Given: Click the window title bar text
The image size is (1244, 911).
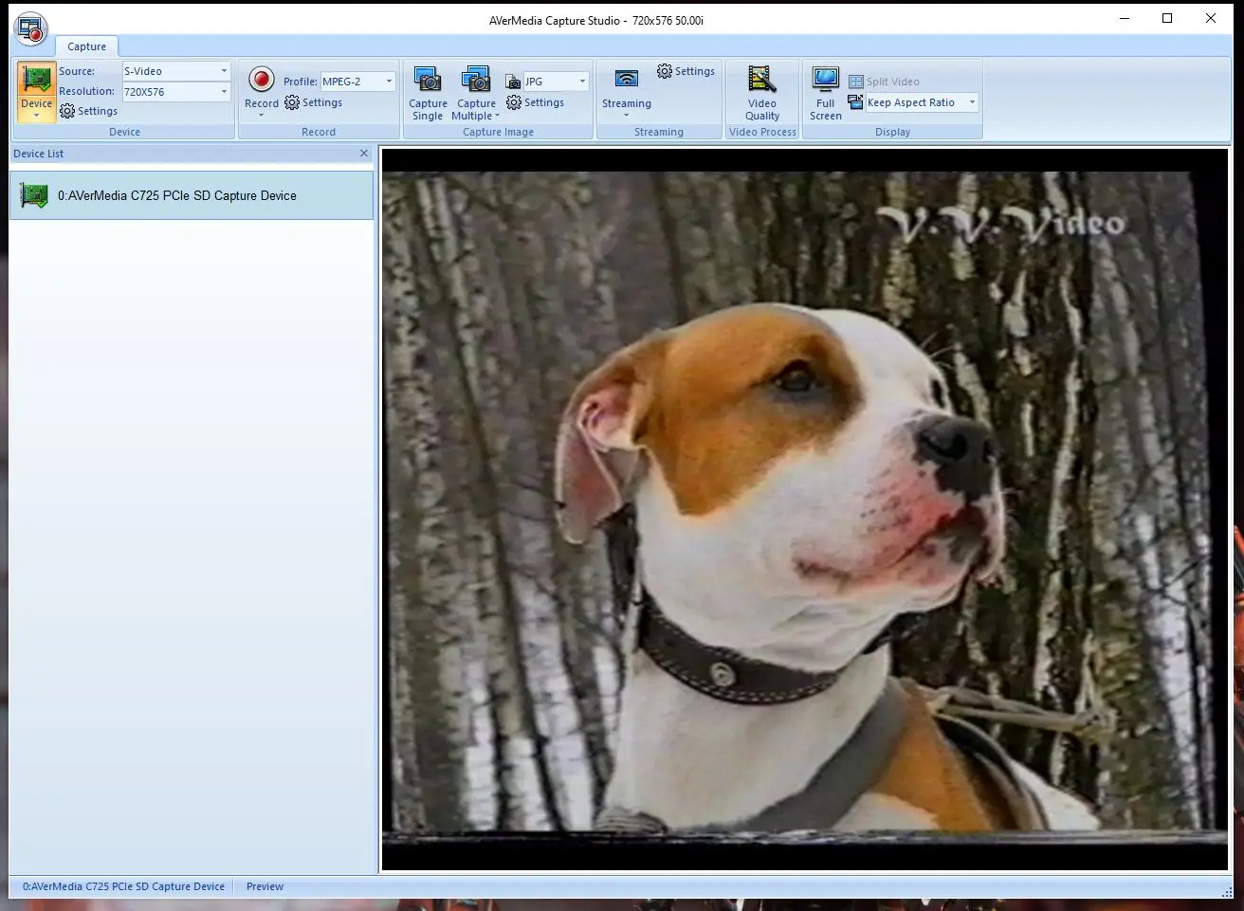Looking at the screenshot, I should point(596,20).
